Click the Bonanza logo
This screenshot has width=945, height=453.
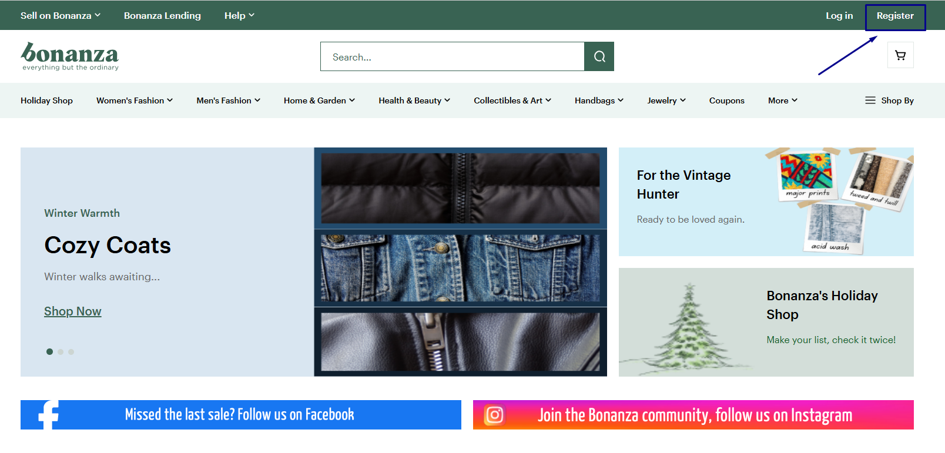click(70, 56)
